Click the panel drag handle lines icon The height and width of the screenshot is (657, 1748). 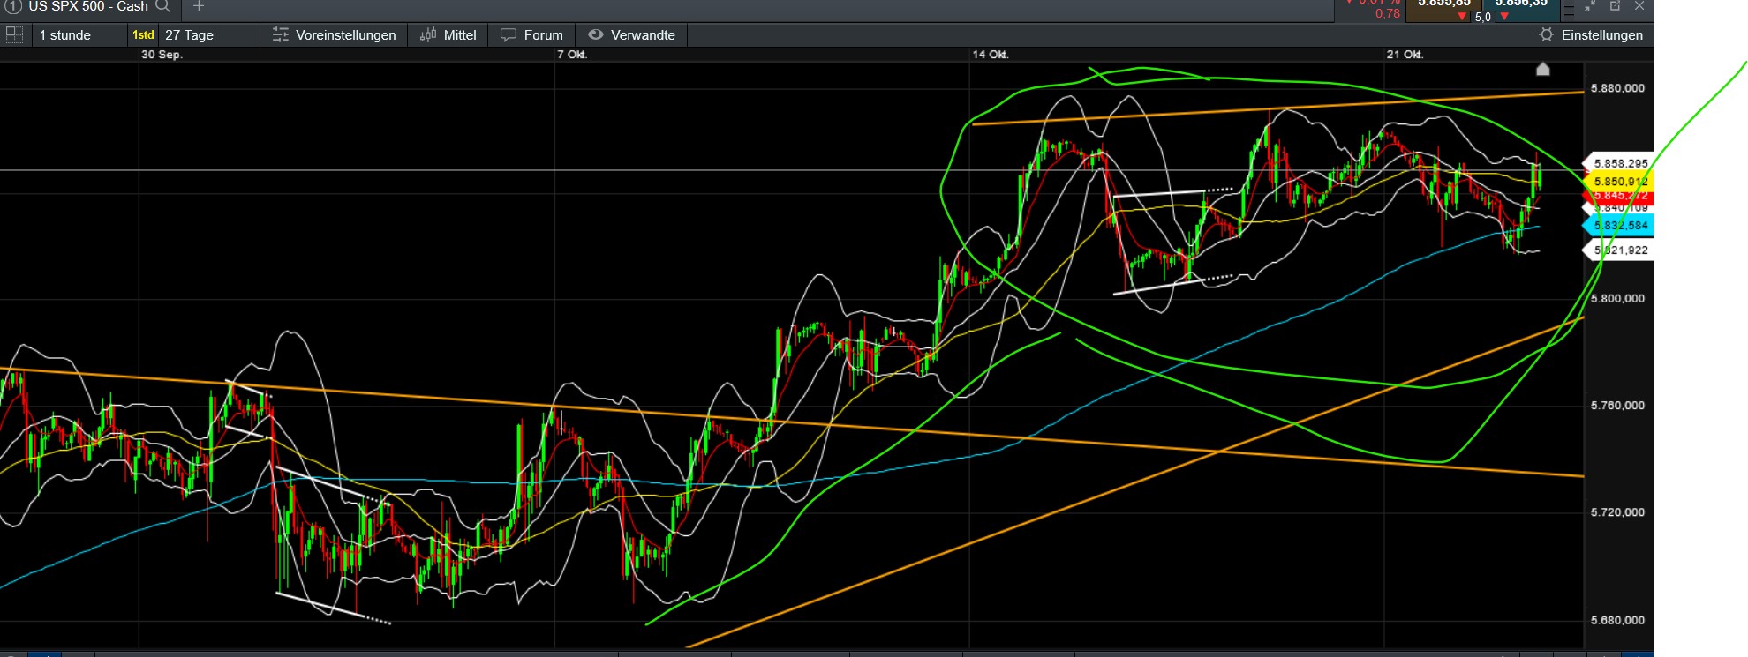pos(1569,11)
